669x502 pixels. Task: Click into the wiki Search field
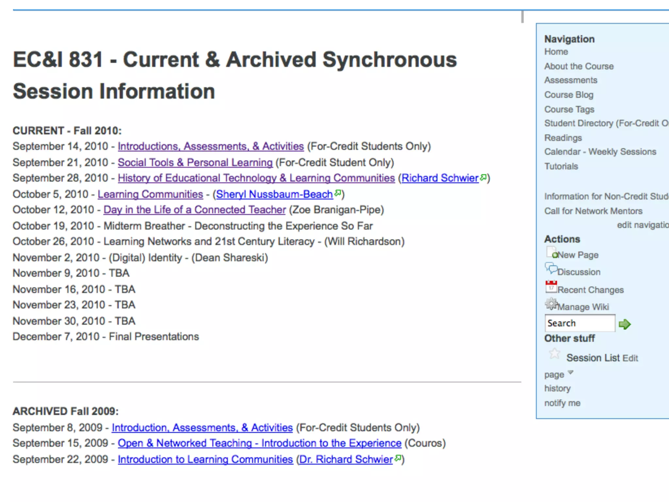579,323
